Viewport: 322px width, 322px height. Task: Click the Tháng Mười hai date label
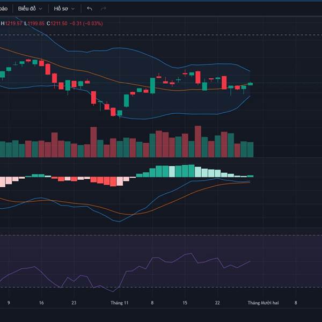[x=263, y=303]
